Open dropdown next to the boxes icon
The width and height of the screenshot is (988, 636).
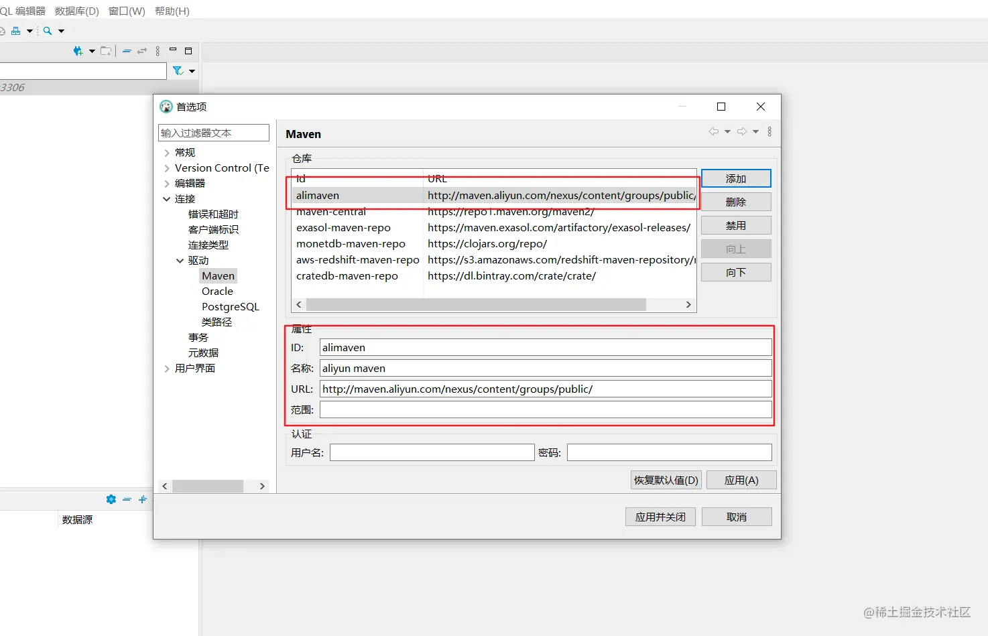click(29, 31)
